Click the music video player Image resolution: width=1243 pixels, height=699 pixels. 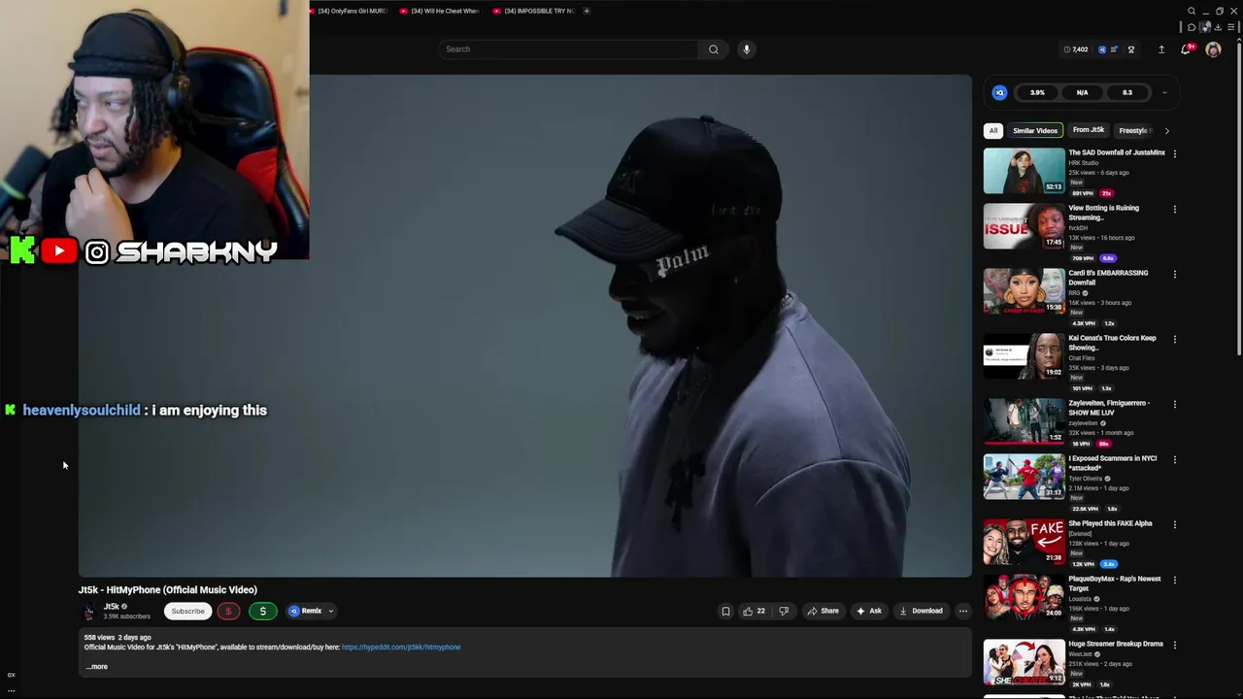point(524,325)
